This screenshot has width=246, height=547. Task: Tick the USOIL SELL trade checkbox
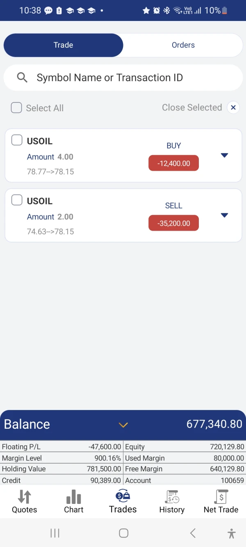pyautogui.click(x=17, y=200)
